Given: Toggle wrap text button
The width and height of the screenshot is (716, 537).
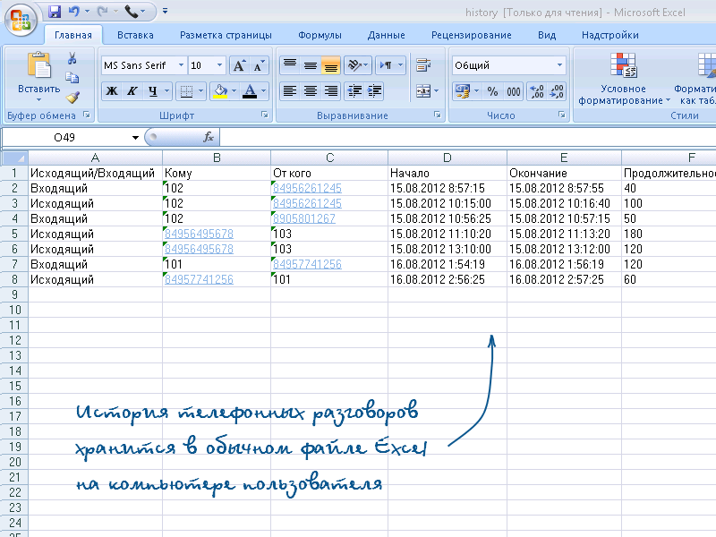Looking at the screenshot, I should coord(423,65).
